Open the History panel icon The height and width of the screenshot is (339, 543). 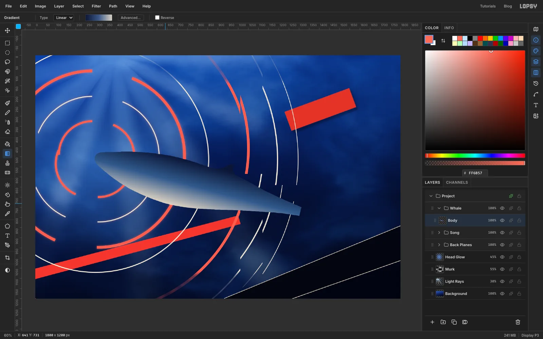[536, 83]
